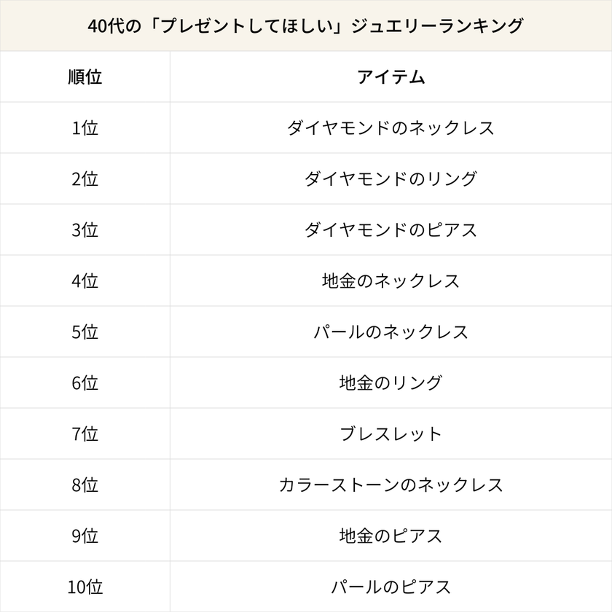Select the 9位 rank cell
Image resolution: width=612 pixels, height=612 pixels.
(x=85, y=535)
